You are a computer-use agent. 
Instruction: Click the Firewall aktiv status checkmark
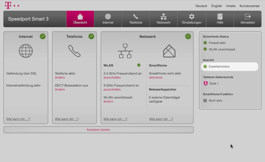click(x=205, y=43)
